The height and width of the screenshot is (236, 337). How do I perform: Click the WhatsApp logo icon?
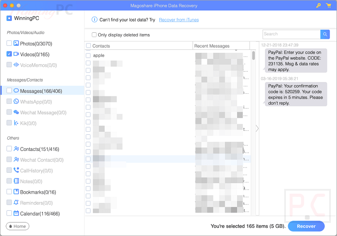click(16, 101)
